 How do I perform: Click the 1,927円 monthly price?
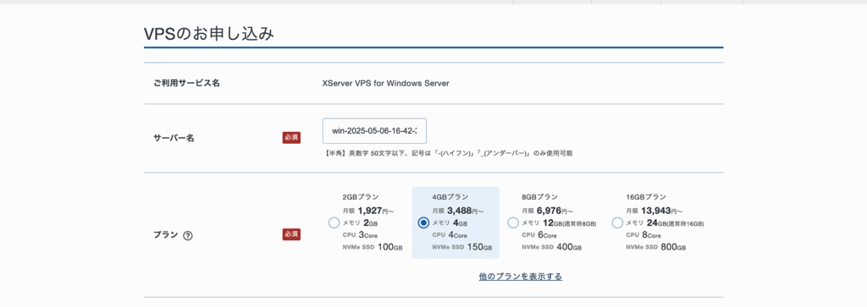point(376,211)
